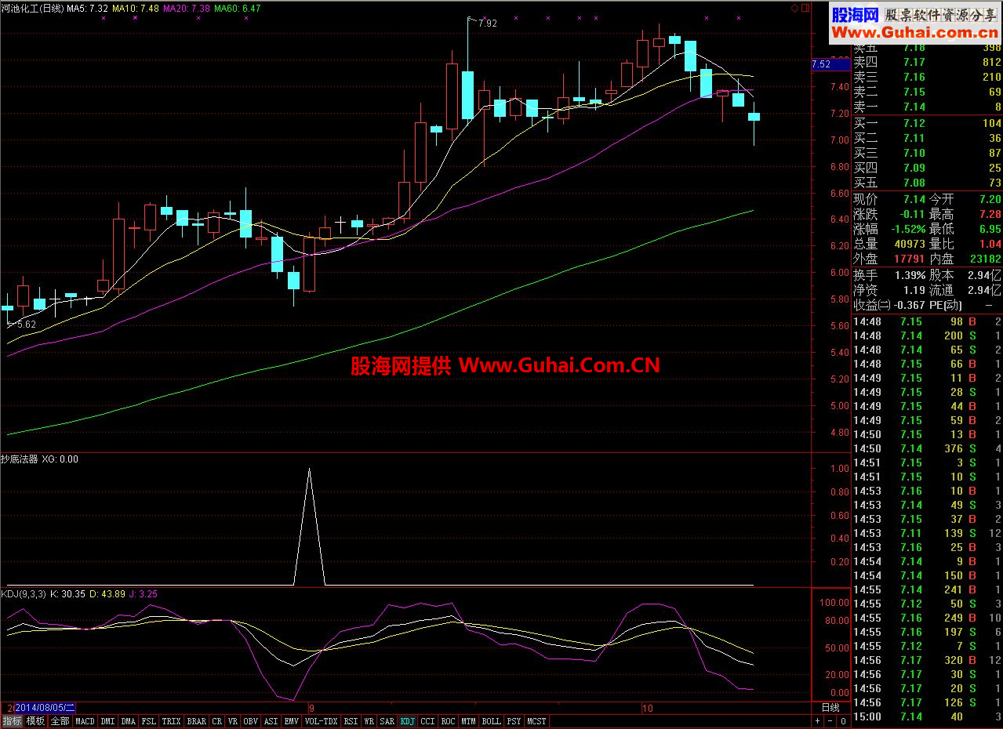Screen dimensions: 1003x729
Task: Click the diamond icon above the chart
Action: 794,8
